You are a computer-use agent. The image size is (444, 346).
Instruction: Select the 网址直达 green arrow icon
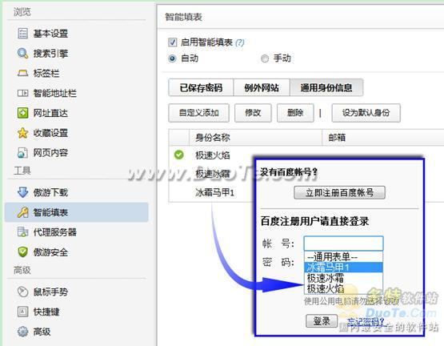23,113
